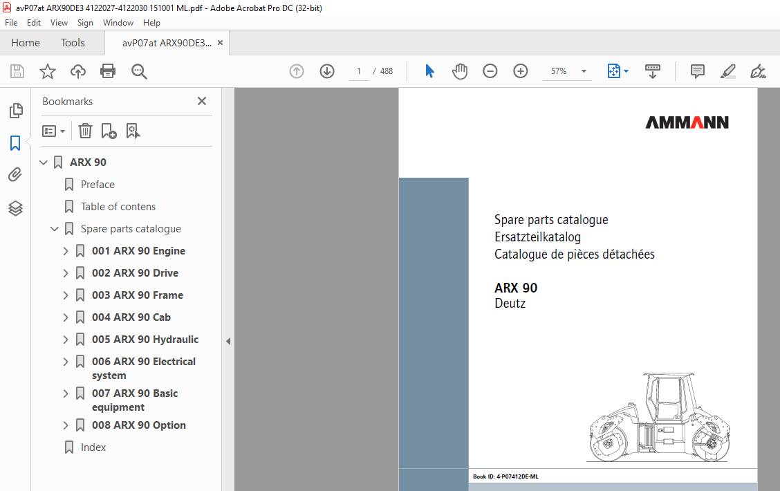The height and width of the screenshot is (491, 780).
Task: Open the View menu
Action: coord(59,22)
